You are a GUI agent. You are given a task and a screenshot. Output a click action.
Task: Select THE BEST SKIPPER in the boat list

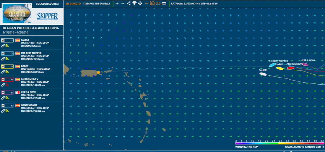pyautogui.click(x=31, y=53)
